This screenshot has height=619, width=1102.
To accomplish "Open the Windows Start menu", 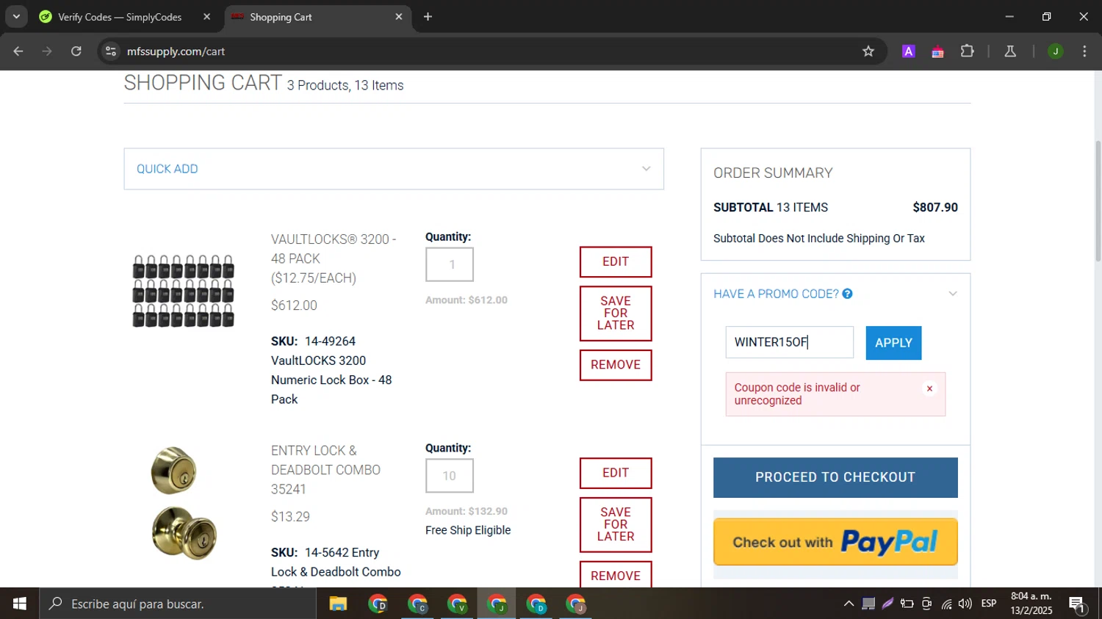I will (19, 604).
